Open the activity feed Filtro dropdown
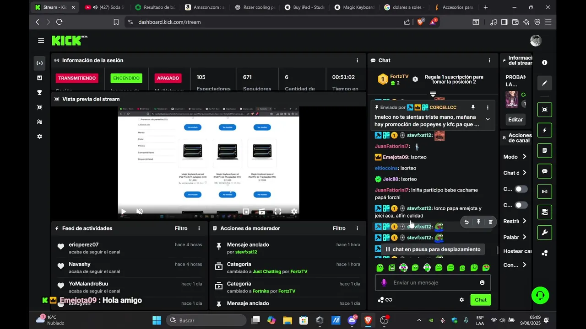The image size is (586, 329). (181, 228)
